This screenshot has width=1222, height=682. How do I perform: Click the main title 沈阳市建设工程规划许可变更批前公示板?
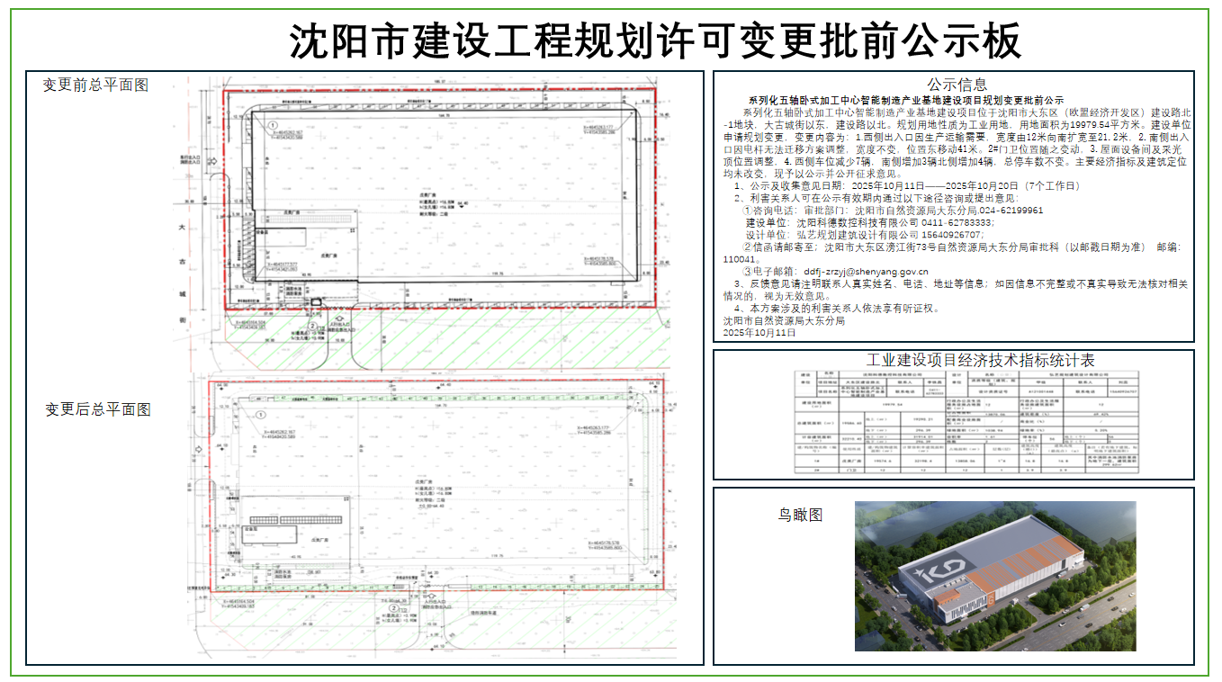point(655,40)
